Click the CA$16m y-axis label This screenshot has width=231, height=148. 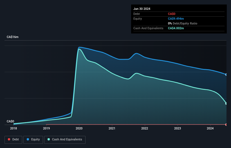pos(13,37)
